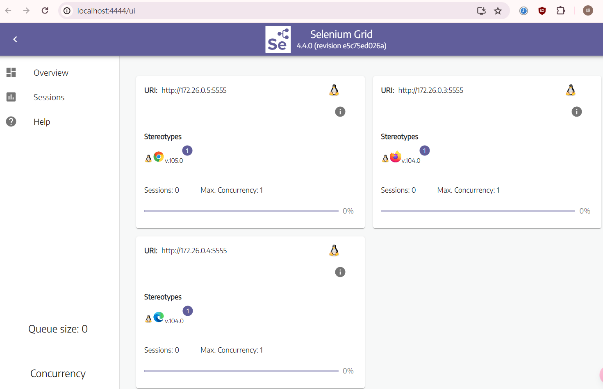
Task: Collapse the sidebar with the chevron
Action: (x=15, y=39)
